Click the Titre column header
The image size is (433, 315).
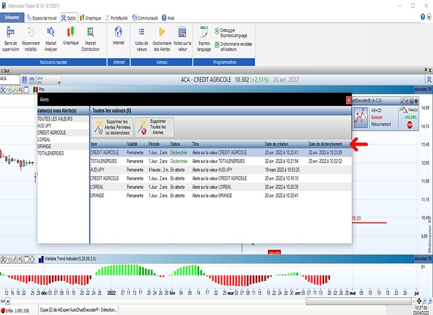[228, 144]
